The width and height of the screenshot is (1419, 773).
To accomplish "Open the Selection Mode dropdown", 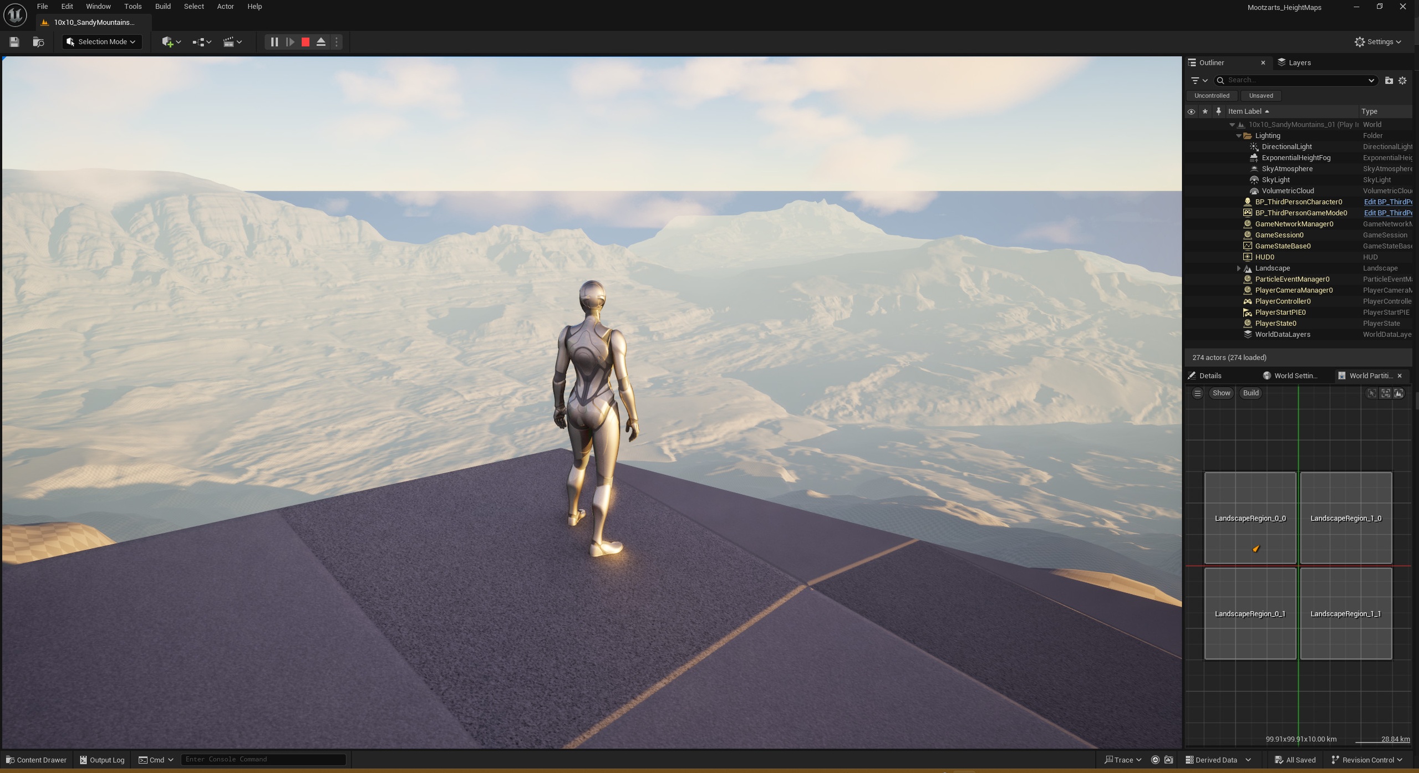I will coord(102,42).
